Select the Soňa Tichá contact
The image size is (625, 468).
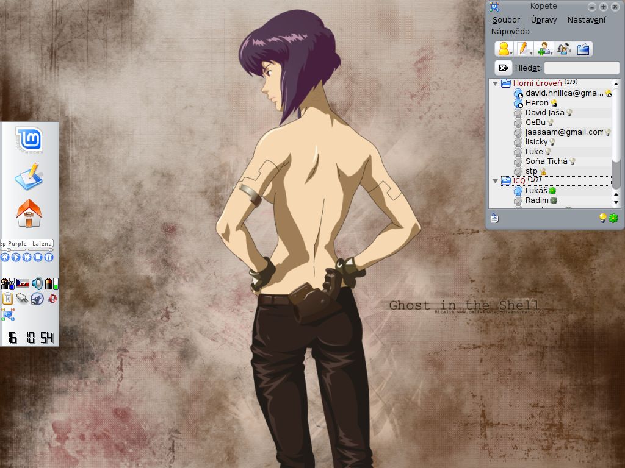(x=562, y=161)
